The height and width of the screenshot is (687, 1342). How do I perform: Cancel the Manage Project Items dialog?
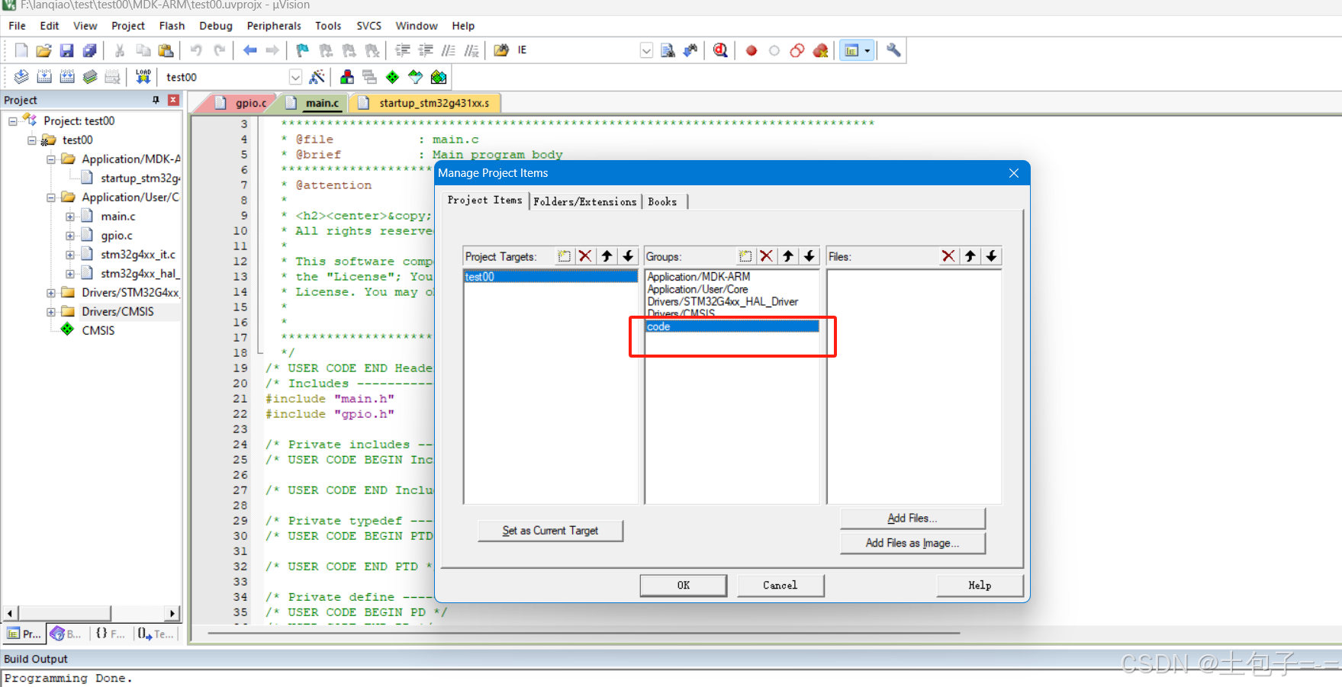click(780, 586)
